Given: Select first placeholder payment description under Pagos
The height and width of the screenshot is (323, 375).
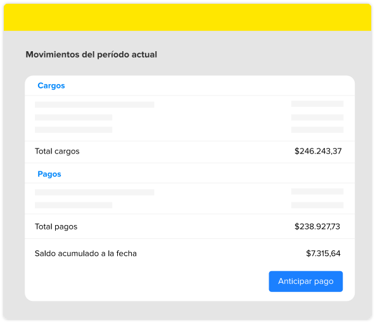Looking at the screenshot, I should (x=94, y=192).
